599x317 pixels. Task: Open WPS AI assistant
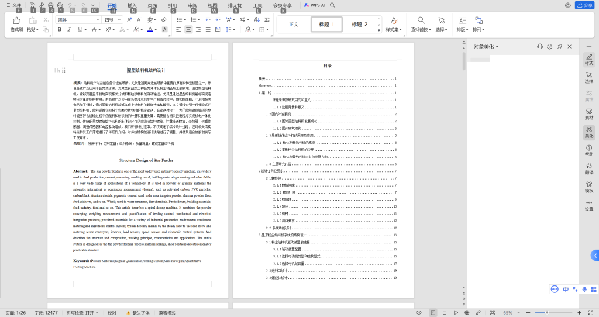click(315, 5)
